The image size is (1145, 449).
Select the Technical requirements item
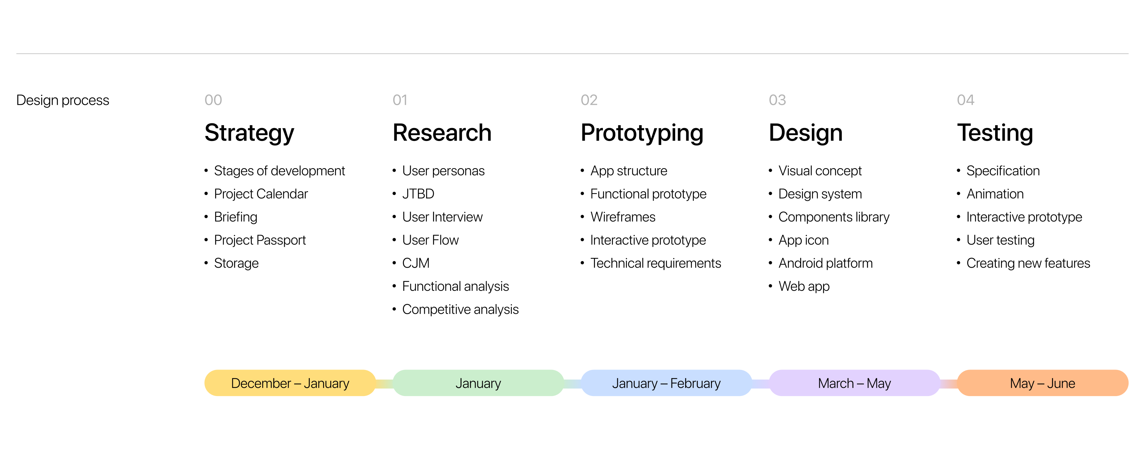point(655,263)
